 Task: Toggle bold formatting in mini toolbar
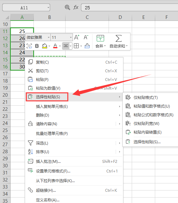(37, 46)
